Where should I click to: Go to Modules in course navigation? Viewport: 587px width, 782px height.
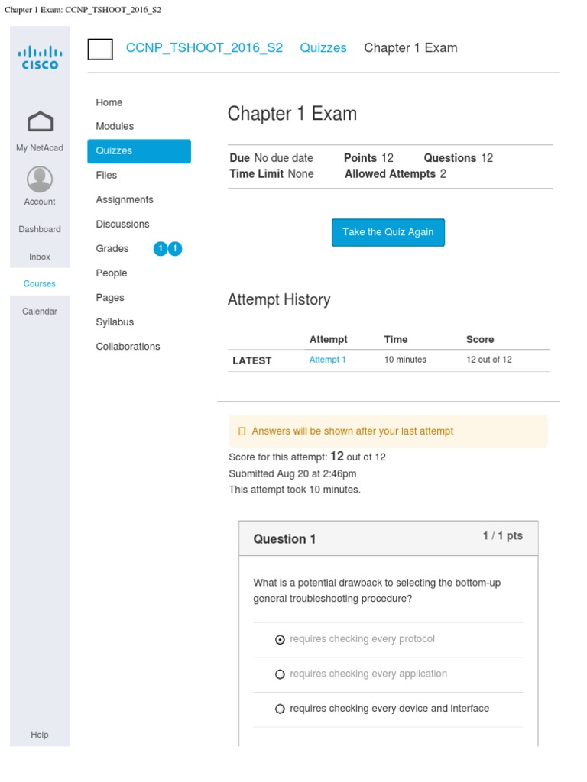pyautogui.click(x=115, y=126)
